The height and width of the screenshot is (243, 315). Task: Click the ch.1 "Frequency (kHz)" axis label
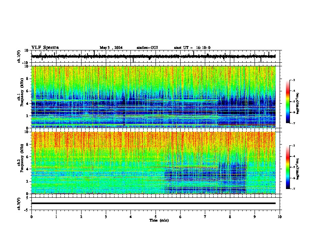tap(22, 92)
